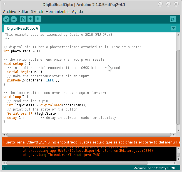Image resolution: width=182 pixels, height=172 pixels.
Task: Click the license comment mentioning Quiliro 2018
Action: [x=59, y=35]
